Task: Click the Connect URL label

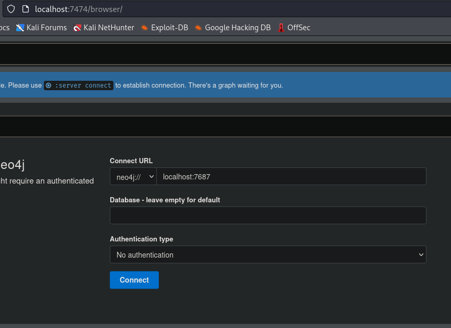Action: [x=131, y=161]
